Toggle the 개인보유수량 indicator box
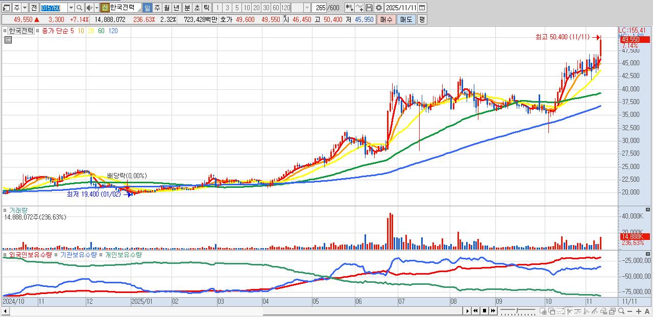Viewport: 653px width, 317px height. (x=101, y=254)
